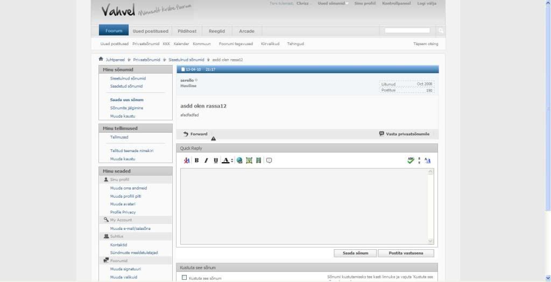
Task: Switch to the Arcade tab
Action: [x=246, y=31]
